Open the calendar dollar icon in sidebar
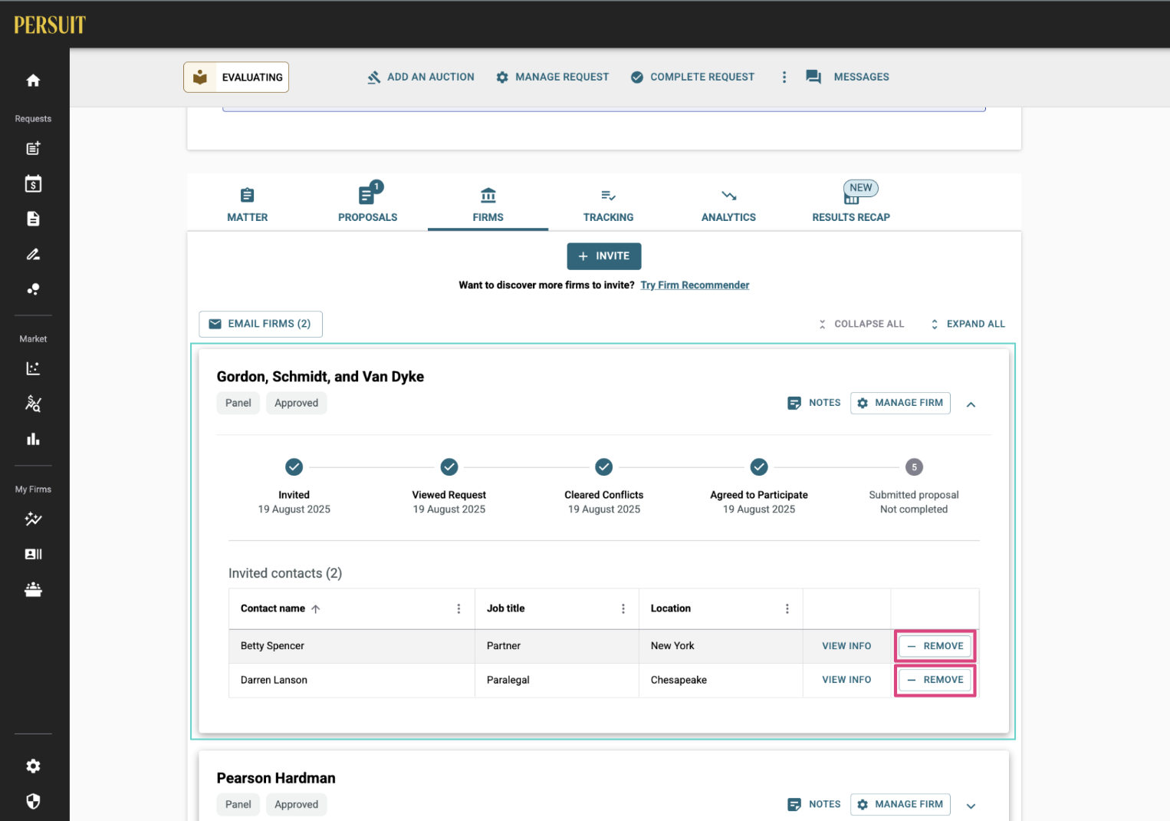This screenshot has width=1170, height=821. pyautogui.click(x=33, y=183)
